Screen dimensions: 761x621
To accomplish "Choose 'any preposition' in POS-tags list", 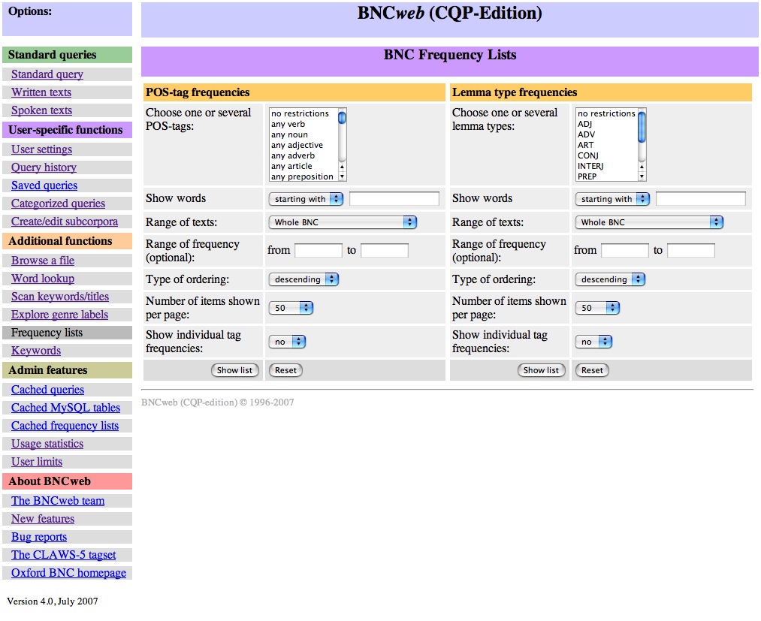I will point(302,177).
